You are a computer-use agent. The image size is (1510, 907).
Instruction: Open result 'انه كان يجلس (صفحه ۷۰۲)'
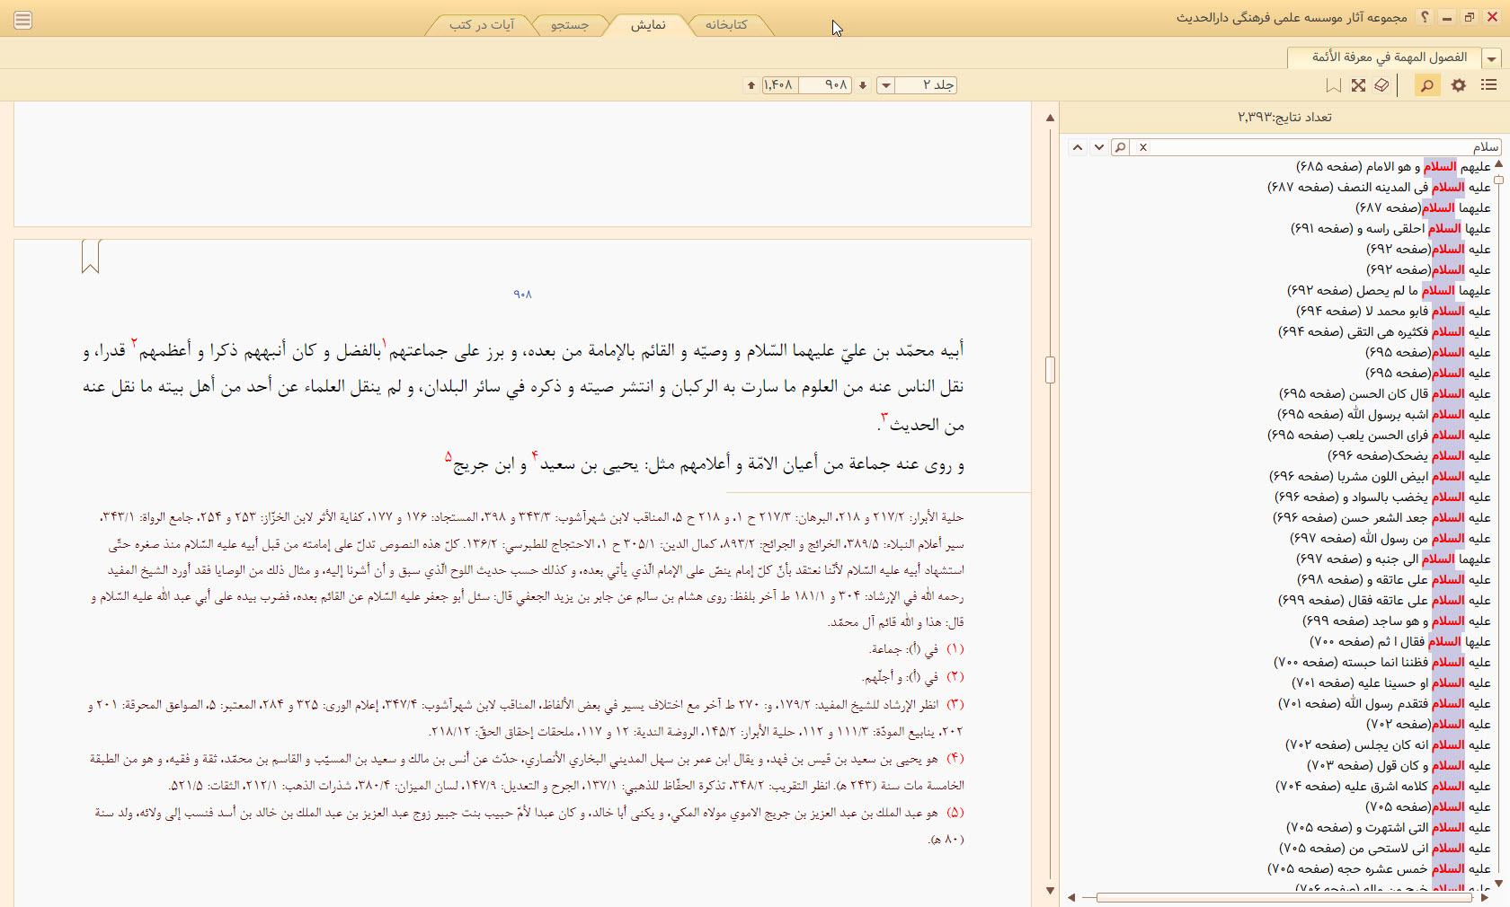click(1389, 744)
